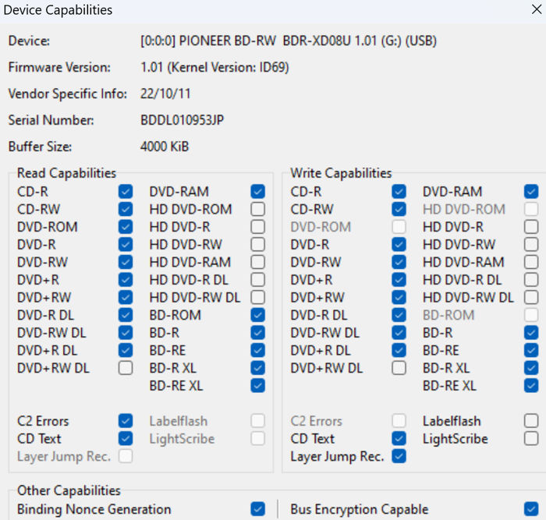Screen dimensions: 546x520
Task: Toggle HD DVD-R checkbox under Write Capabilities
Action: tap(531, 227)
